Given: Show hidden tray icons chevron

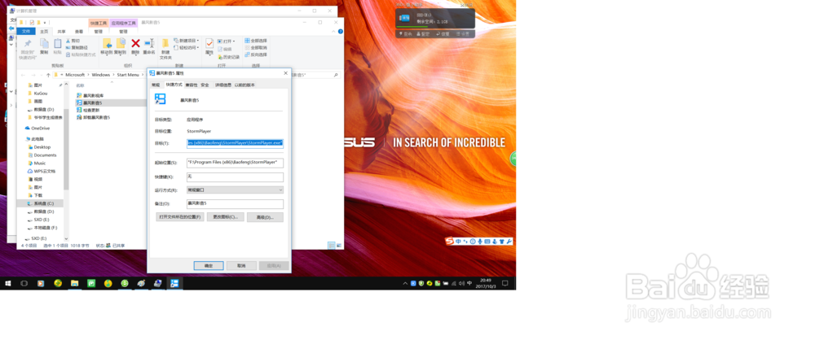Looking at the screenshot, I should point(405,283).
